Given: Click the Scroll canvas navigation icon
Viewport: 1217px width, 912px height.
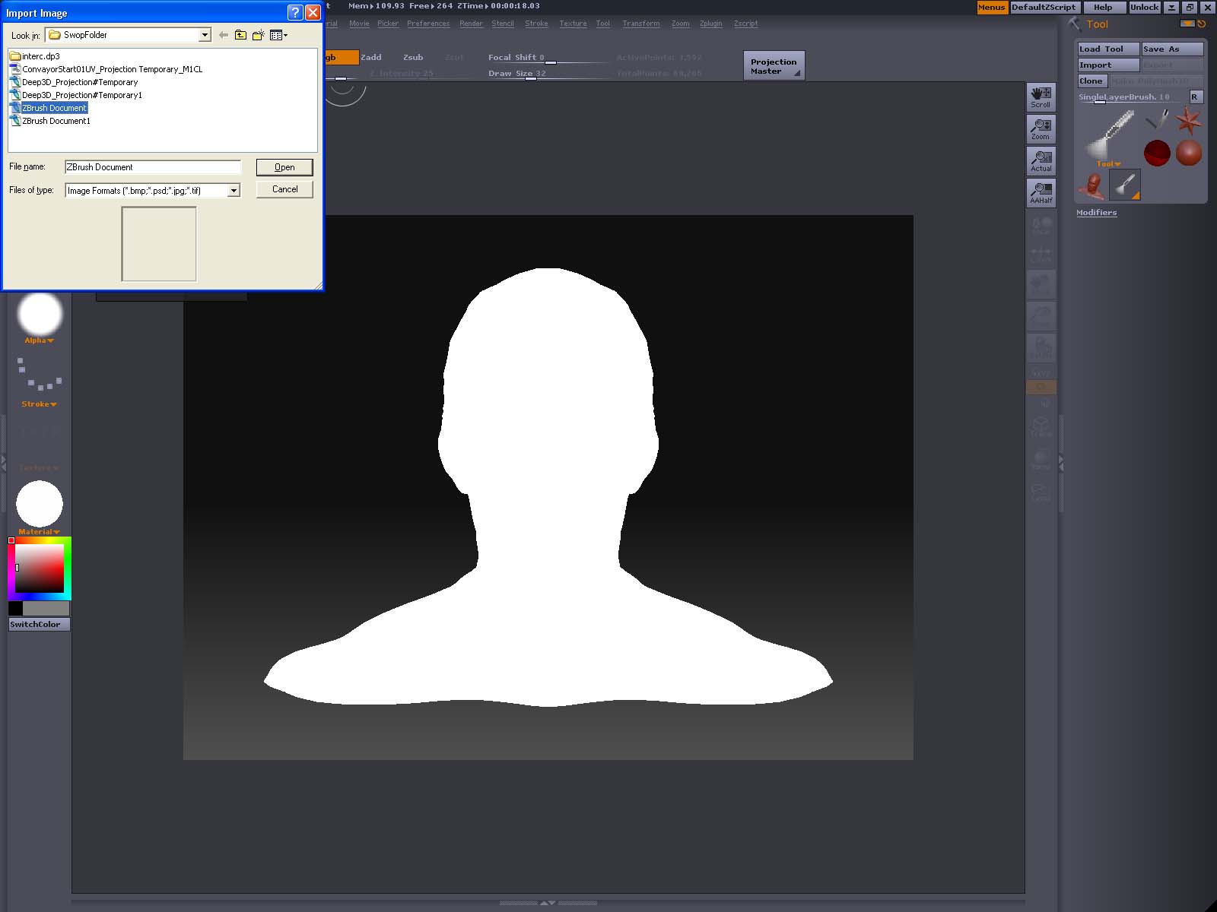Looking at the screenshot, I should click(1041, 97).
